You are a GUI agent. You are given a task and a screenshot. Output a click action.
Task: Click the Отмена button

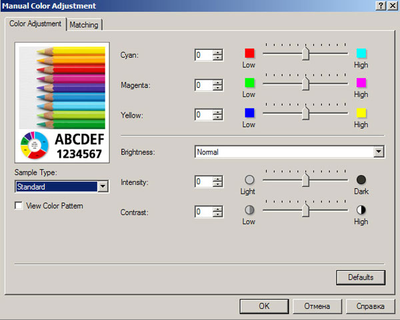pos(317,306)
